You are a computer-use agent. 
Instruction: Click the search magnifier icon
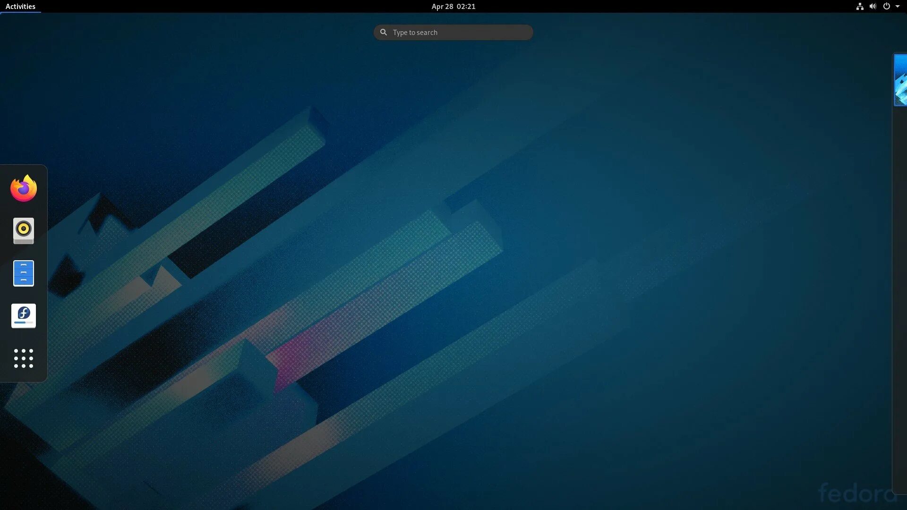(384, 32)
